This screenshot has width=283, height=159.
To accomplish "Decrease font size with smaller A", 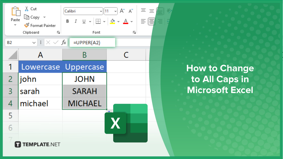I will pos(131,11).
